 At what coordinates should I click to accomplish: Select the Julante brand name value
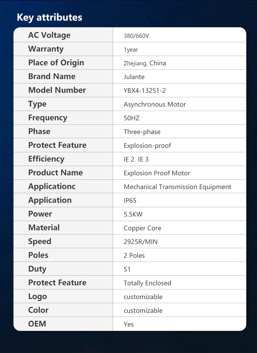(x=134, y=77)
